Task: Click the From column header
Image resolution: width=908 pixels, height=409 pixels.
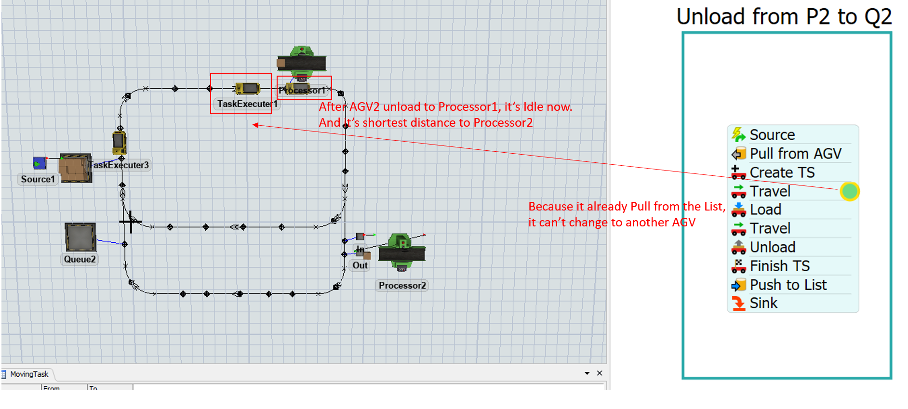Action: 52,388
